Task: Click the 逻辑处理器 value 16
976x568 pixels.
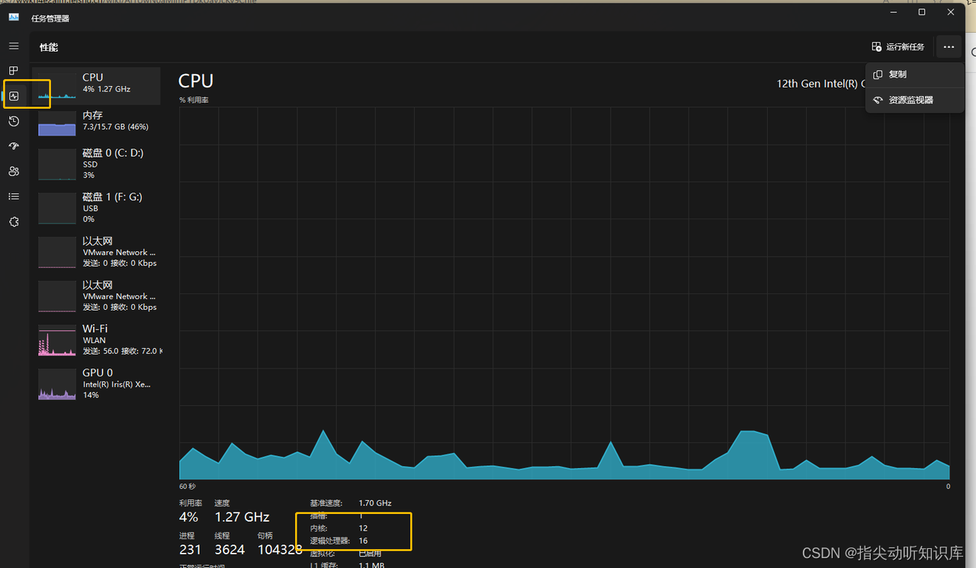Action: 363,541
